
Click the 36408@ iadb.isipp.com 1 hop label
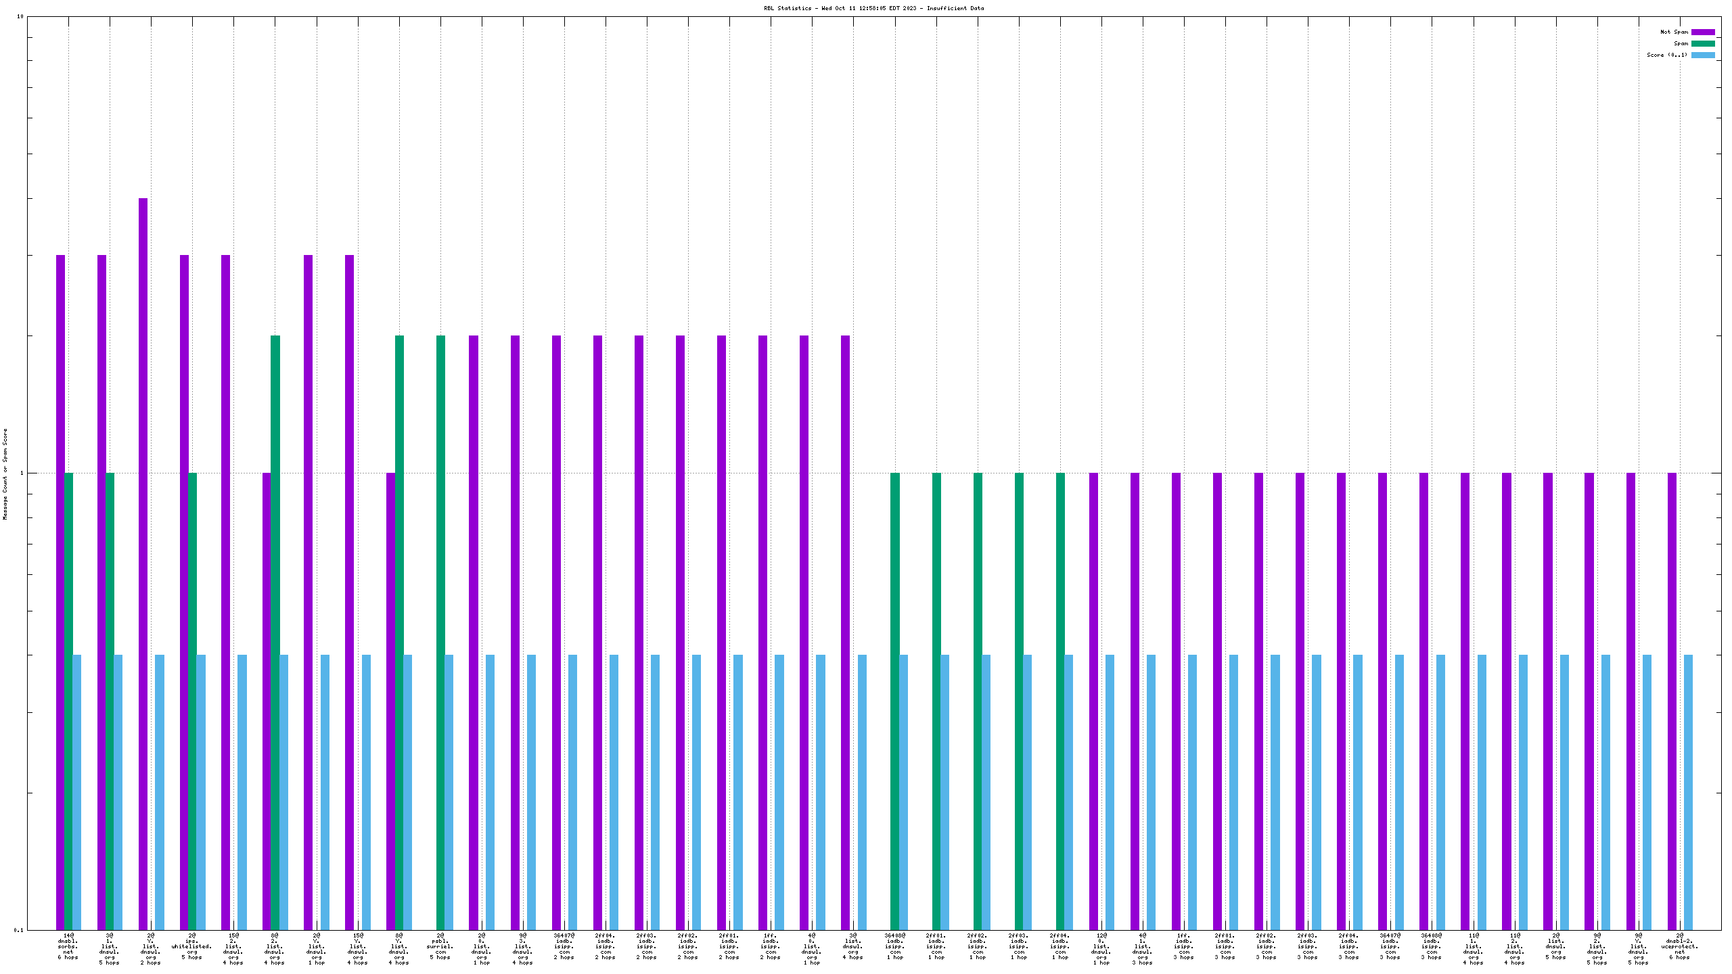(x=894, y=946)
